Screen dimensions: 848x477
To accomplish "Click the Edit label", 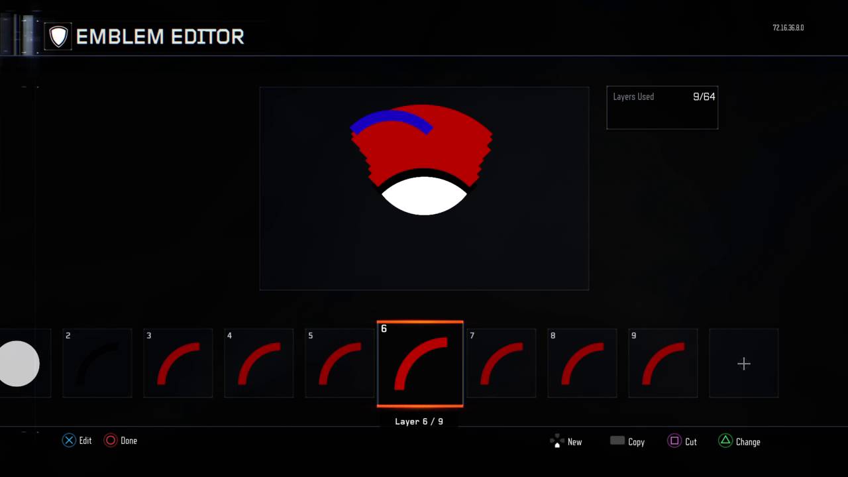I will click(x=85, y=441).
